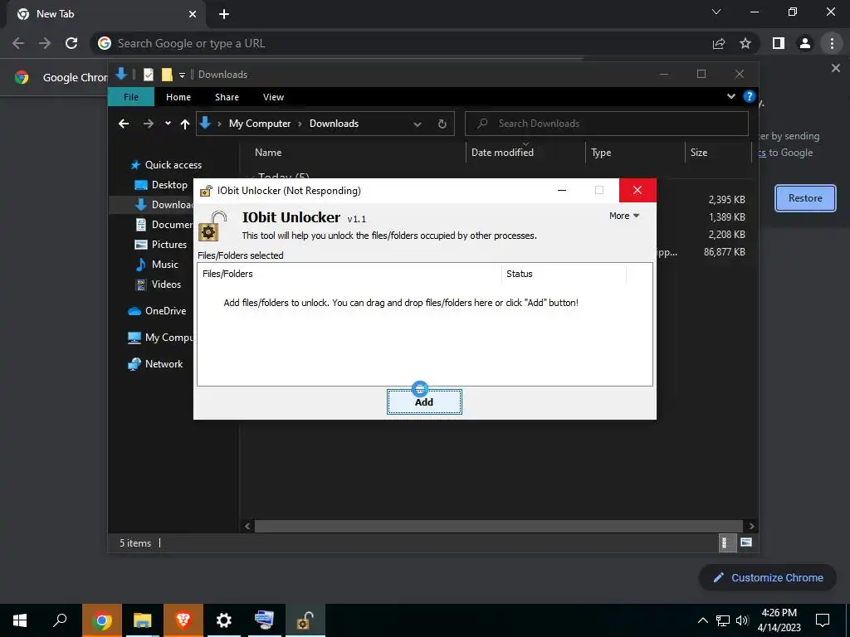Open Settings gear from the taskbar
This screenshot has width=850, height=637.
[223, 620]
